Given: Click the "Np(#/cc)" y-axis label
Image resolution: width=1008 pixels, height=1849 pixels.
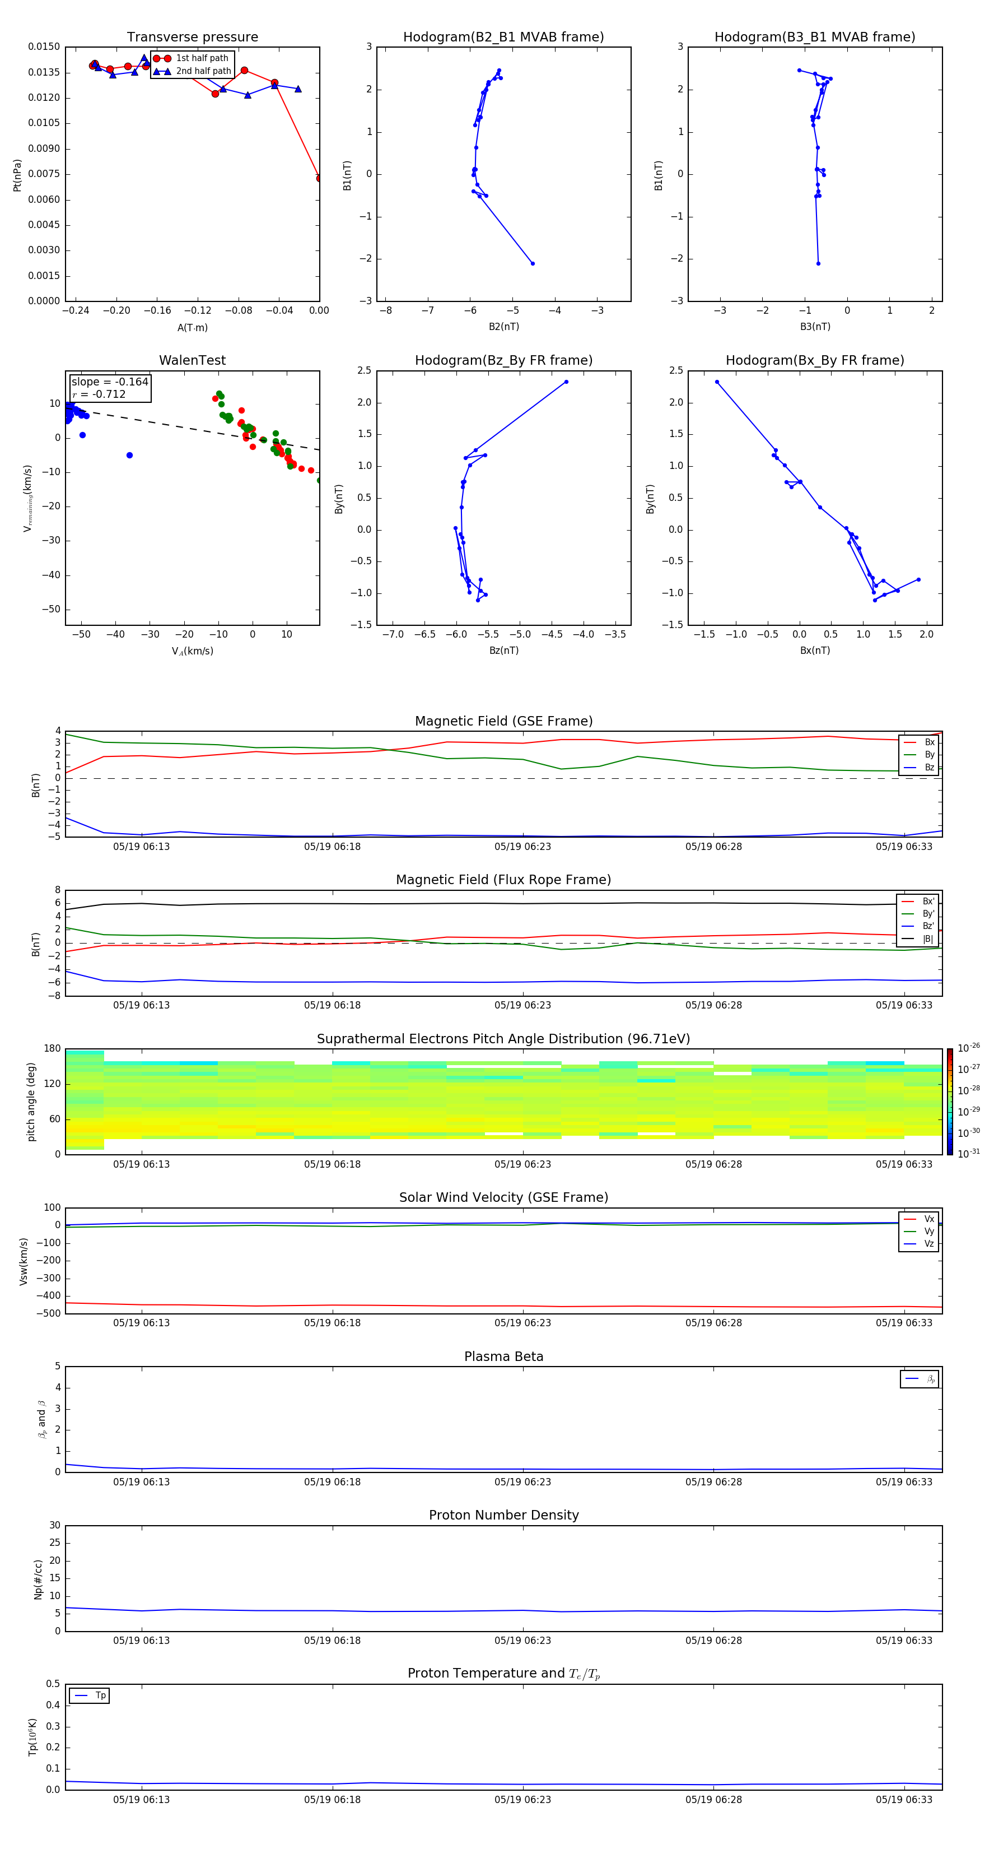Looking at the screenshot, I should [38, 1579].
